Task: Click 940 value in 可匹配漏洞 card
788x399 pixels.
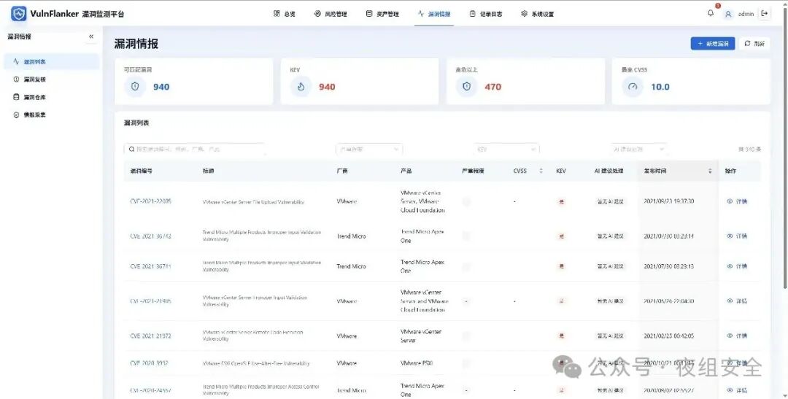Action: [x=161, y=87]
